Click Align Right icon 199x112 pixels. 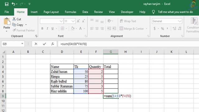click(x=102, y=28)
